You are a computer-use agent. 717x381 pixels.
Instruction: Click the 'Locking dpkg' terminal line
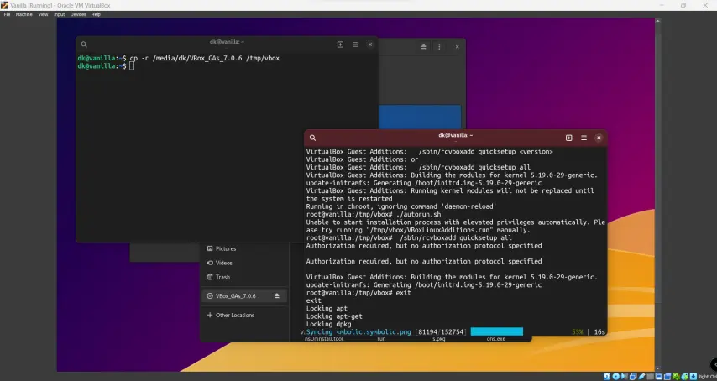pos(329,324)
